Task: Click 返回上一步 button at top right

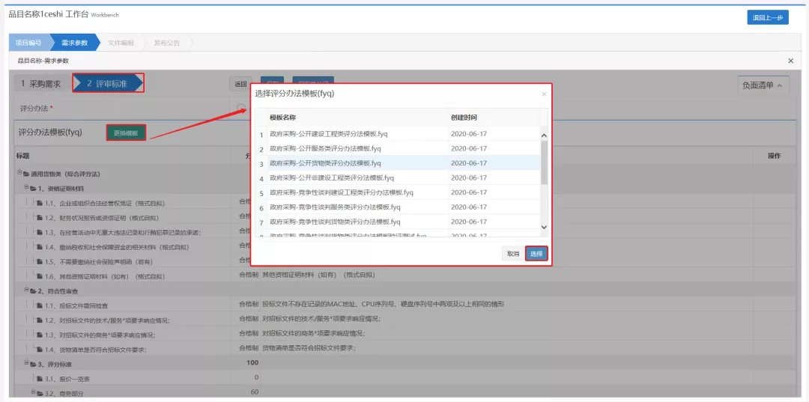Action: [767, 17]
